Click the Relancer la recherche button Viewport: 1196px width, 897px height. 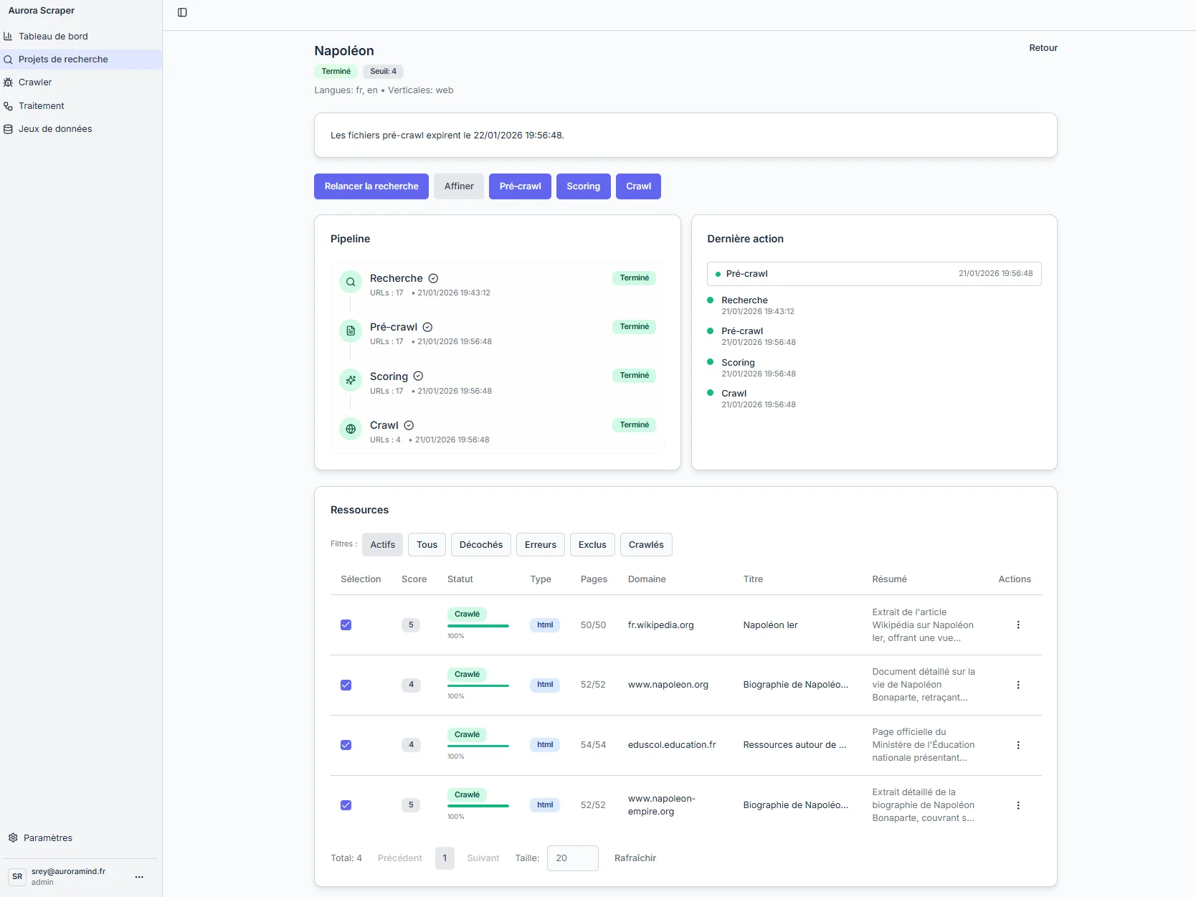371,186
